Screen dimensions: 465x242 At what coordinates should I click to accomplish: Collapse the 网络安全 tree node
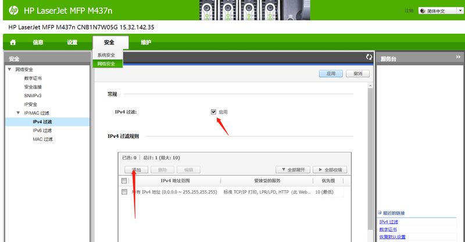point(9,69)
